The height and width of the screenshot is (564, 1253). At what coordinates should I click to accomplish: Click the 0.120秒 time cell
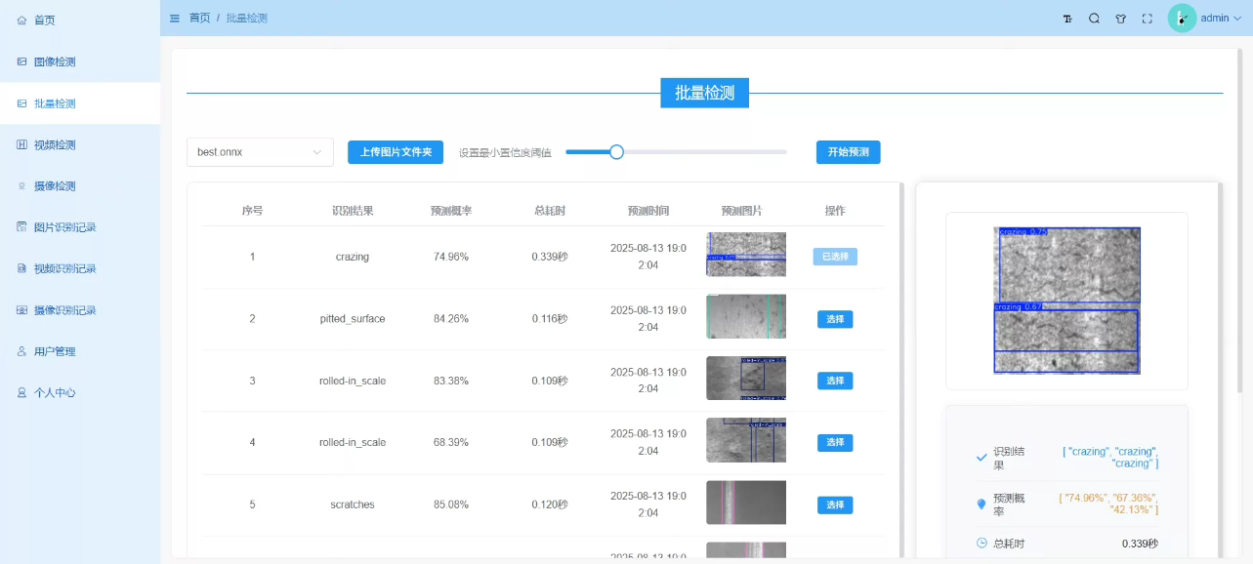coord(550,504)
